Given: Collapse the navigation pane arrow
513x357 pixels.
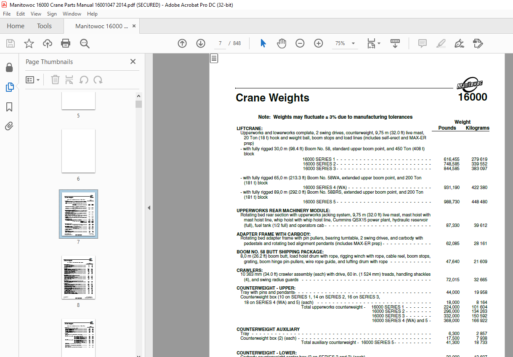Looking at the screenshot, I should point(149,208).
